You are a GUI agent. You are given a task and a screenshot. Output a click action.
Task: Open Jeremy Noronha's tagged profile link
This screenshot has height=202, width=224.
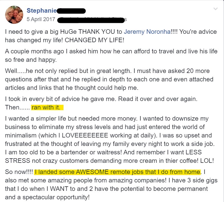147,32
